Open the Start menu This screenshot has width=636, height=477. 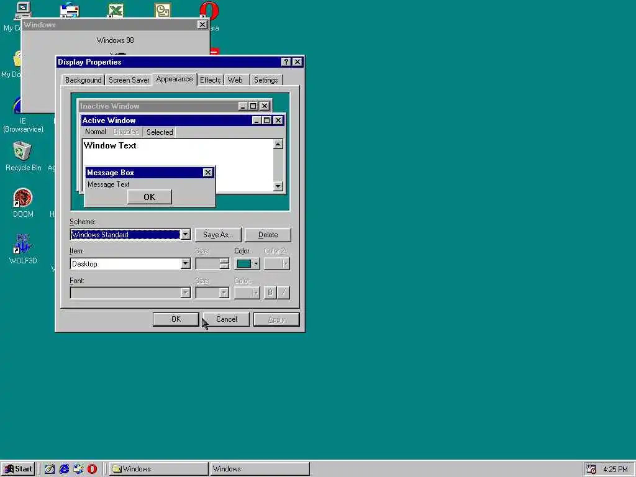click(18, 469)
